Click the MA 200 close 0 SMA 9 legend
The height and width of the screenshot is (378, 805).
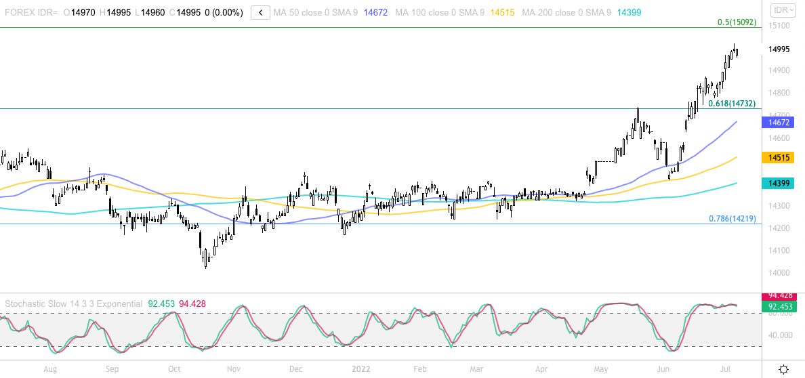(566, 12)
